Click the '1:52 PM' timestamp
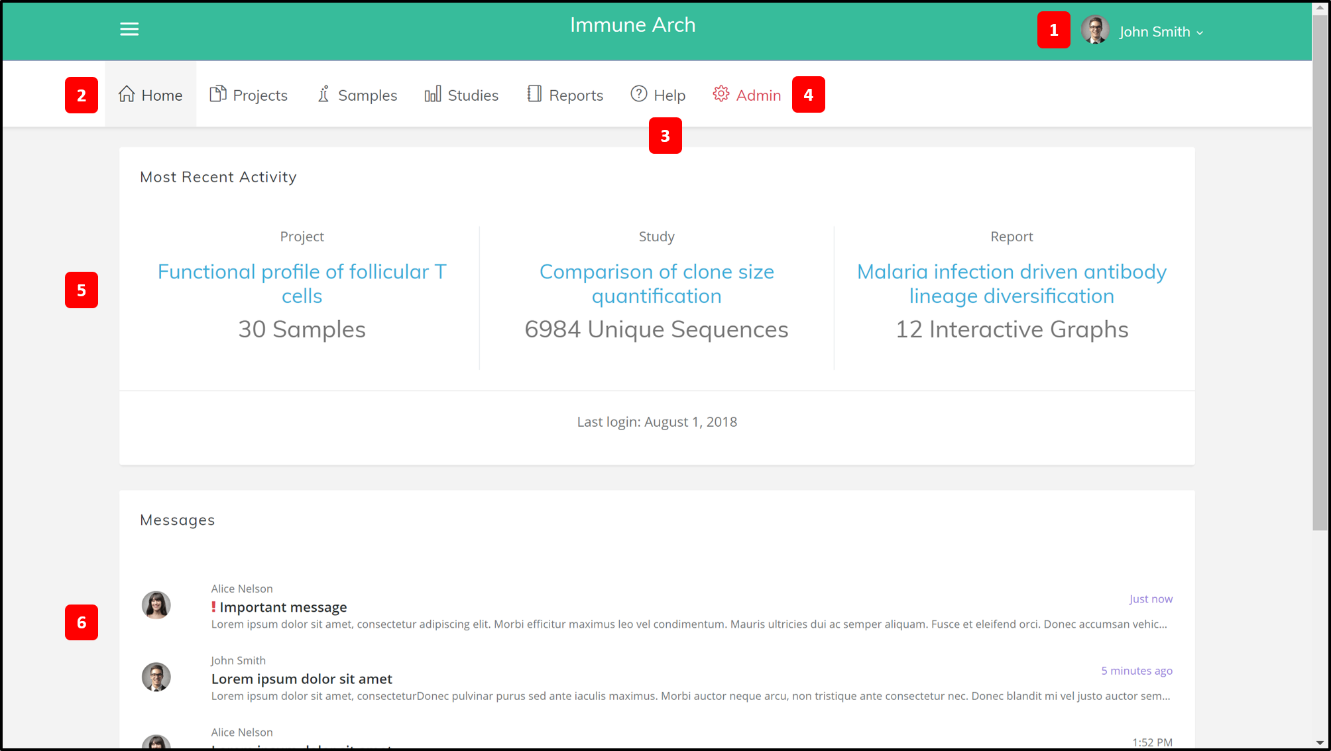Viewport: 1331px width, 751px height. point(1152,742)
